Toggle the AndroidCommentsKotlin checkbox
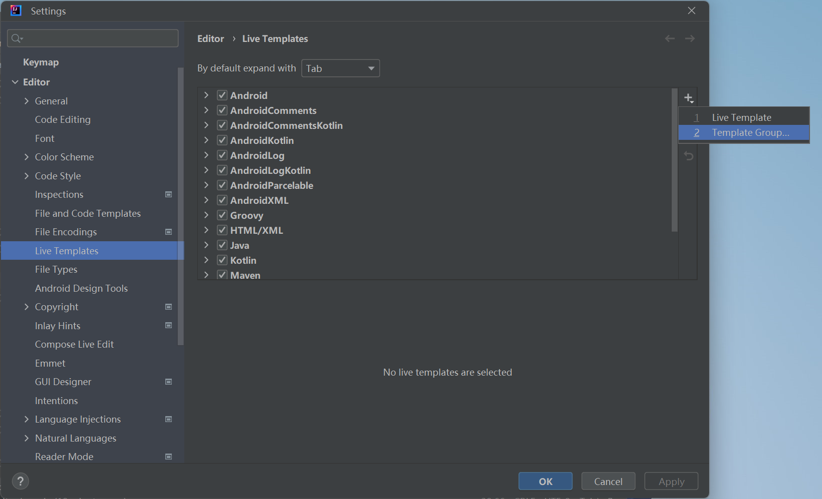The height and width of the screenshot is (499, 822). pyautogui.click(x=222, y=125)
